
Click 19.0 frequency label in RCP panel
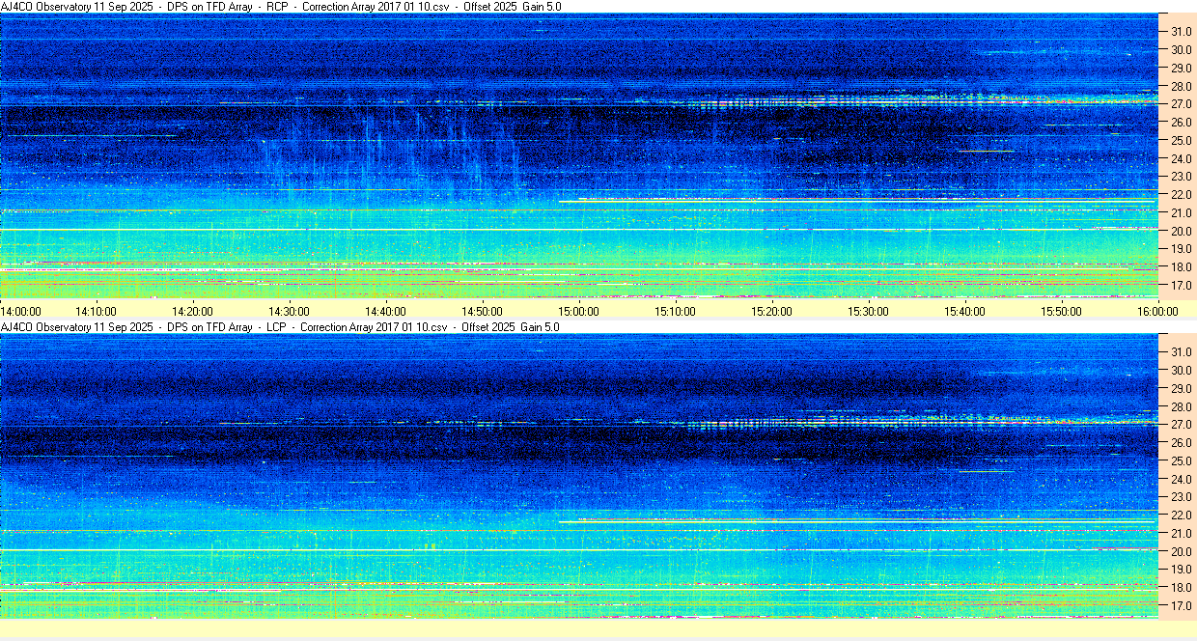coord(1182,250)
